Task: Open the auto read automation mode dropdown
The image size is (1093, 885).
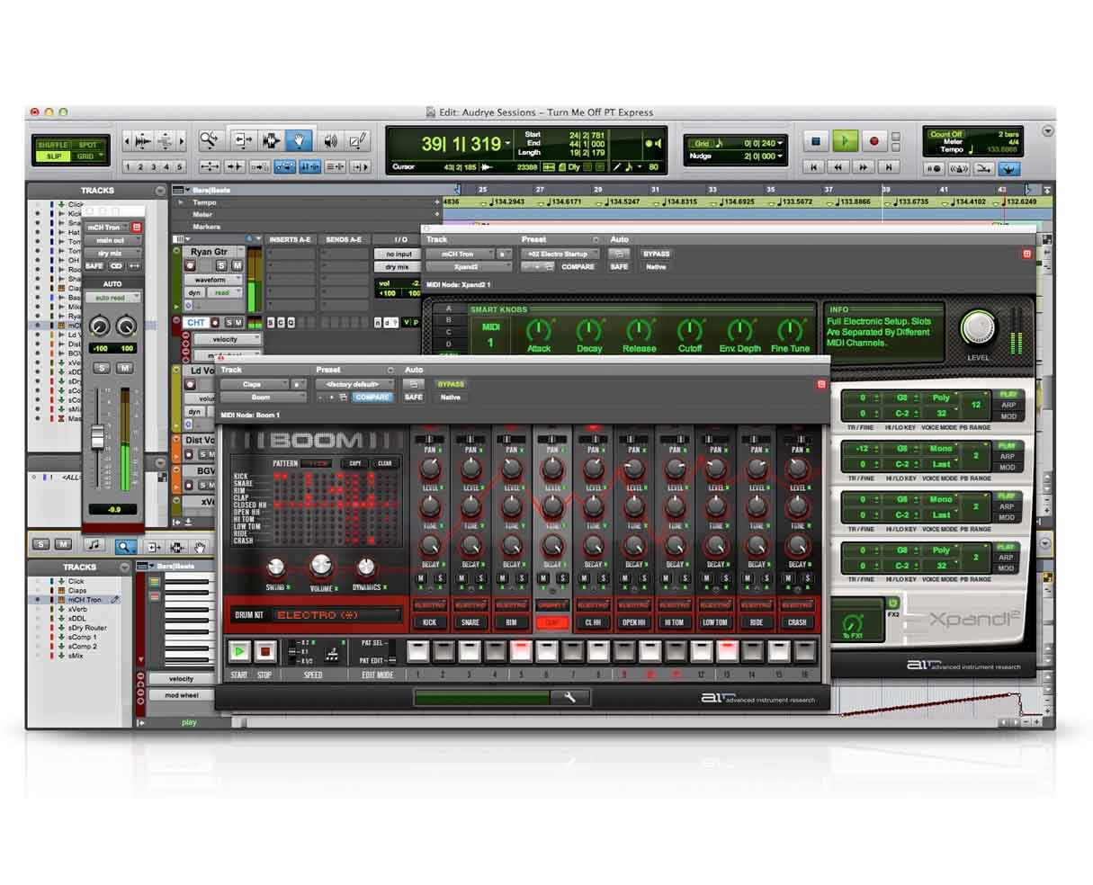Action: [113, 297]
